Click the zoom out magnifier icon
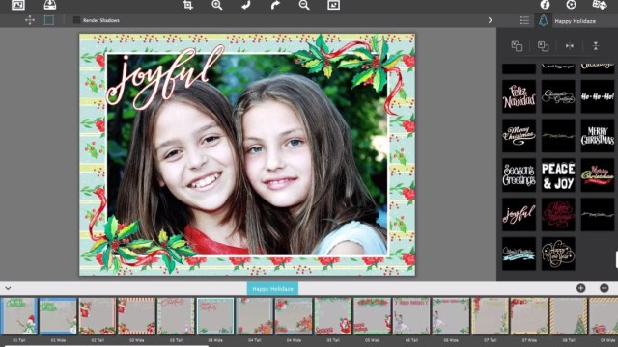Viewport: 618px width, 347px height. 304,5
